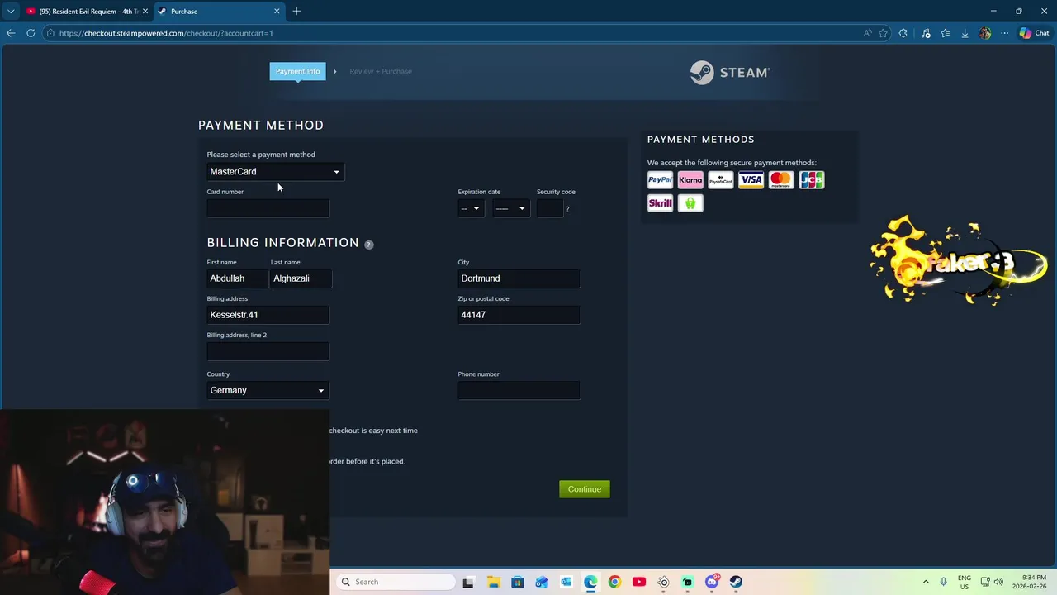1057x595 pixels.
Task: Open the Copilot Chat button
Action: (x=1034, y=33)
